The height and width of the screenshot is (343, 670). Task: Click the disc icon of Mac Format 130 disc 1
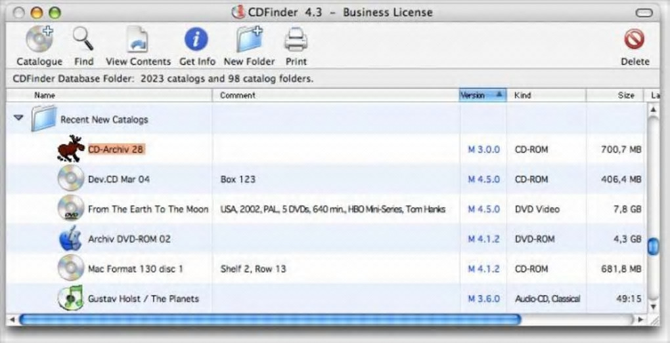click(x=71, y=268)
